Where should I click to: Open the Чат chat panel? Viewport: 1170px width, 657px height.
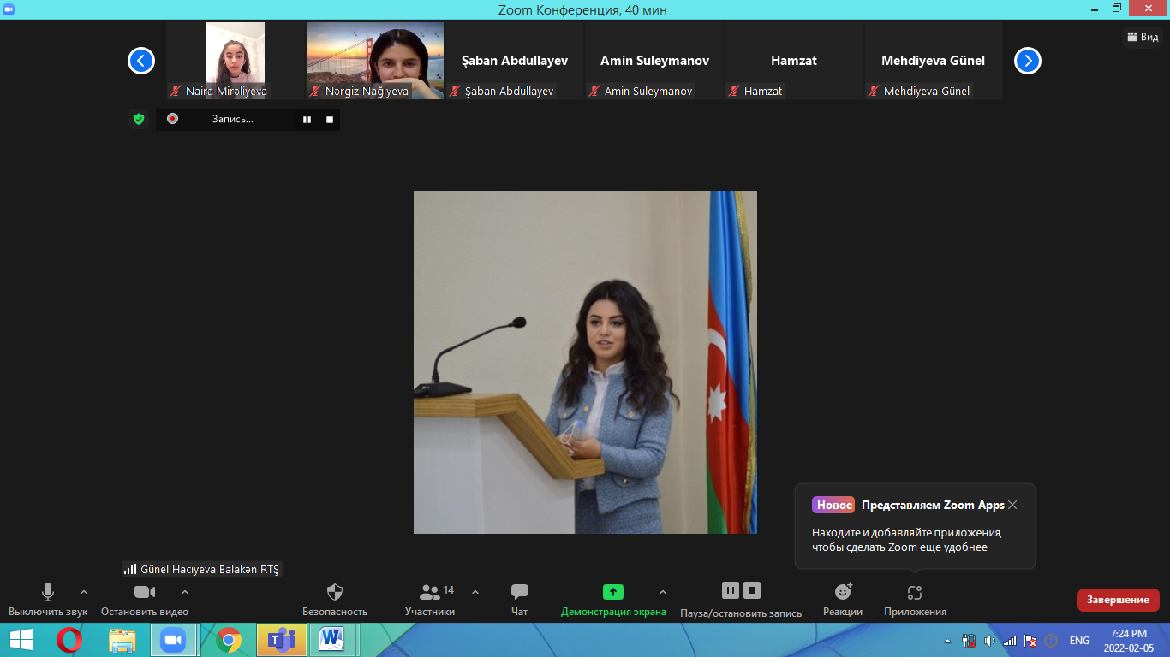click(519, 593)
